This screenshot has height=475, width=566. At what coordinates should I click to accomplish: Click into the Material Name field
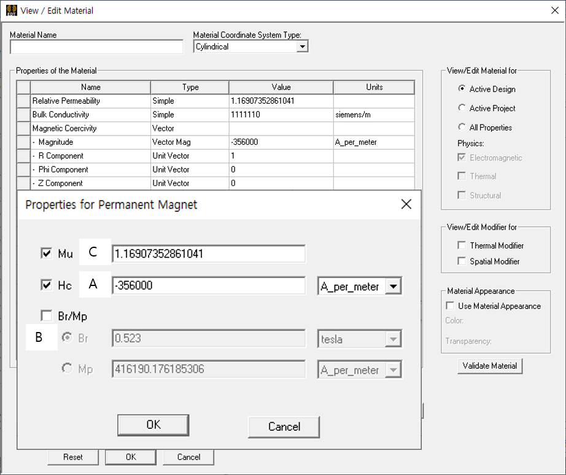coord(96,47)
